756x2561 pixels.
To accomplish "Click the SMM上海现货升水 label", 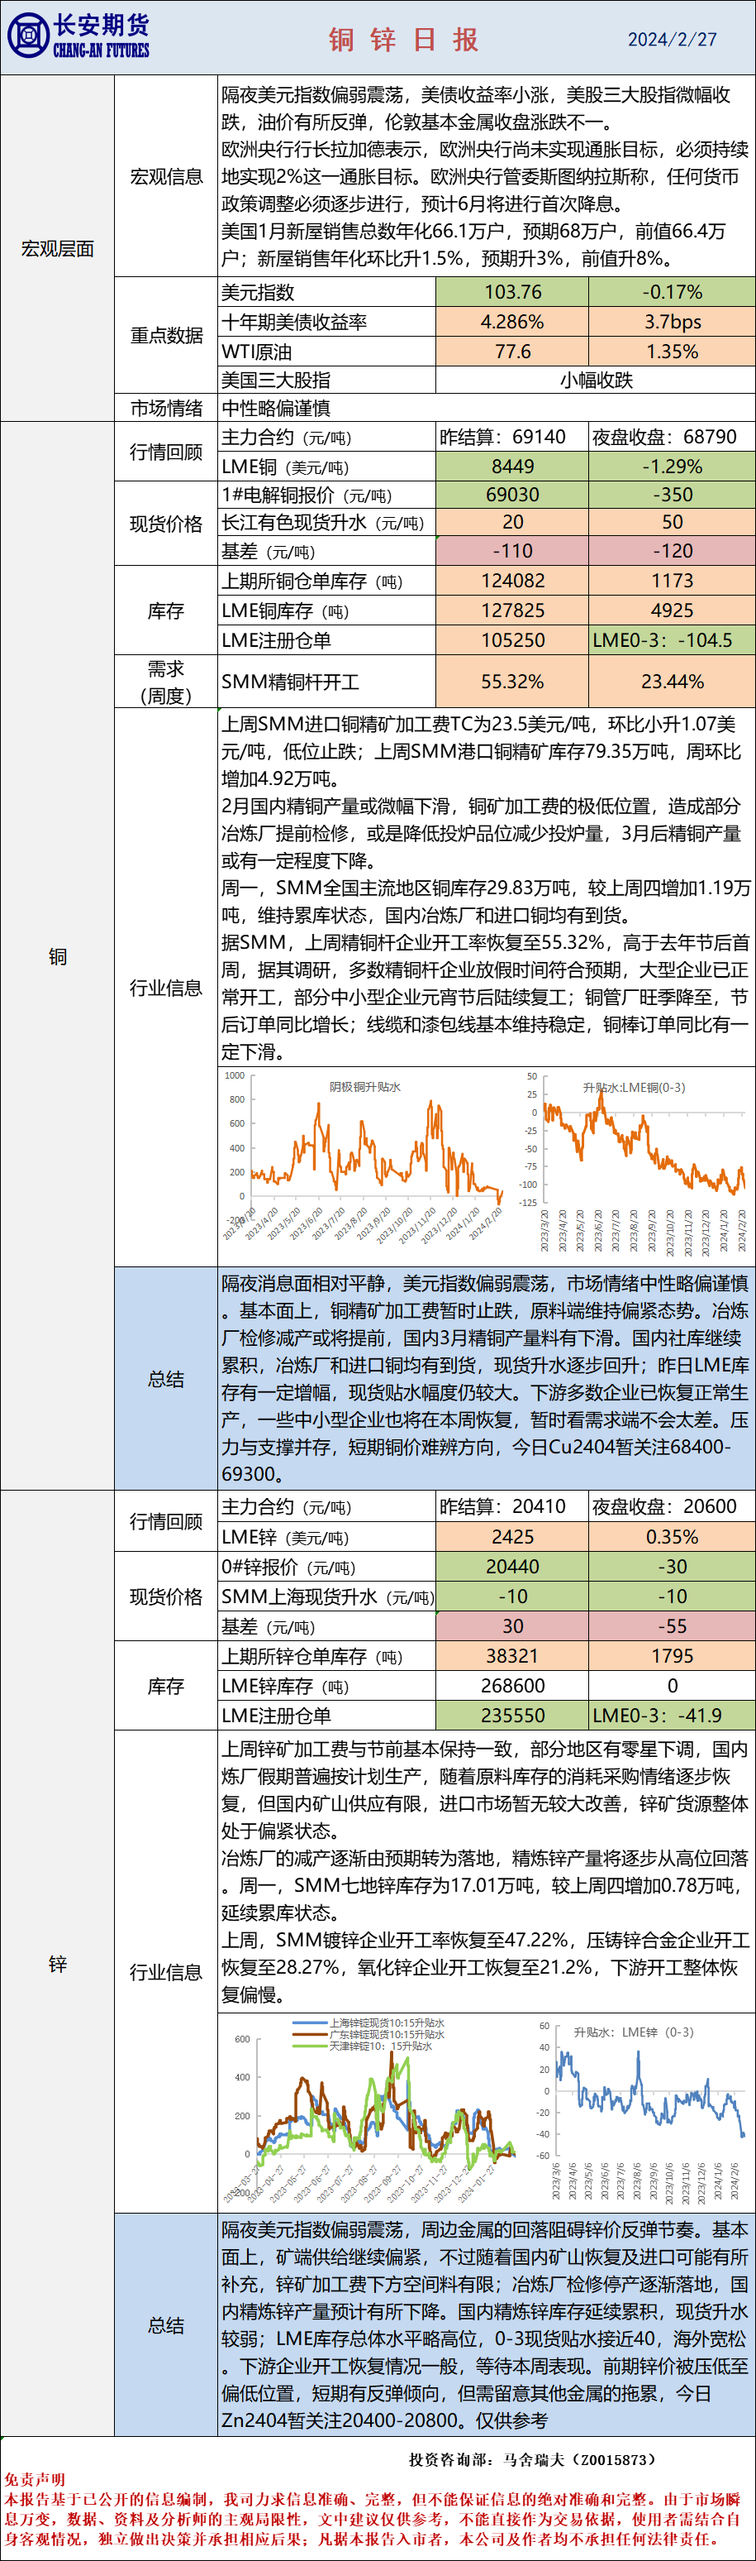I will [x=327, y=1596].
